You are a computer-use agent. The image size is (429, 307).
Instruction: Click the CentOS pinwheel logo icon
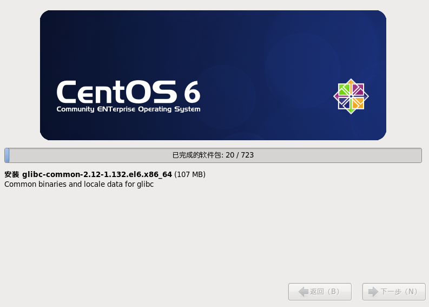point(351,96)
